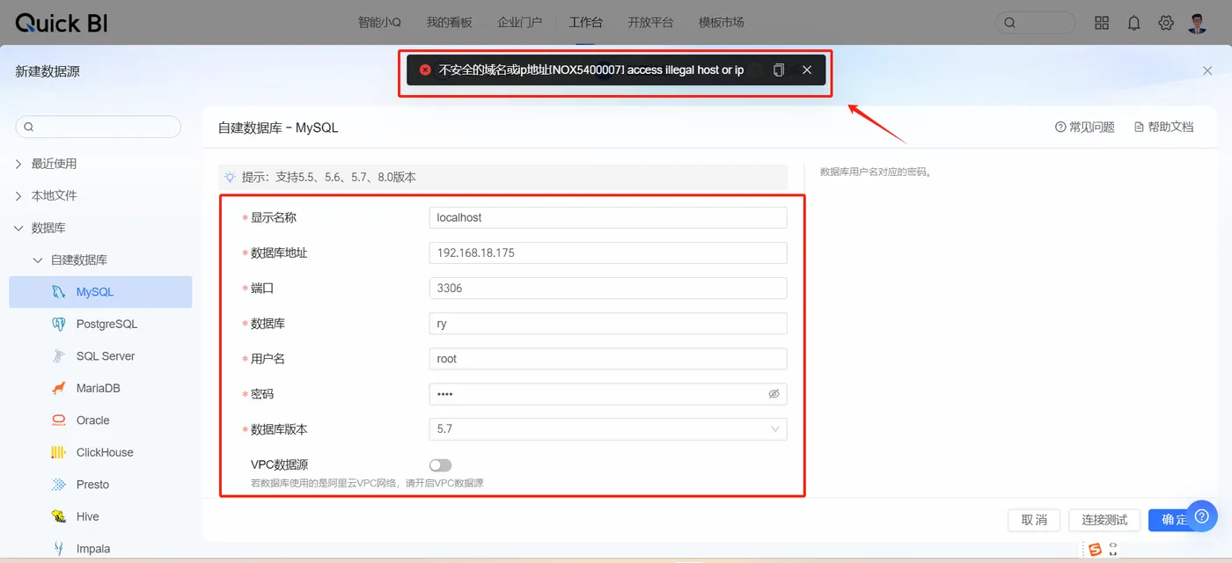Select MariaDB in the sidebar
1232x563 pixels.
(x=100, y=388)
